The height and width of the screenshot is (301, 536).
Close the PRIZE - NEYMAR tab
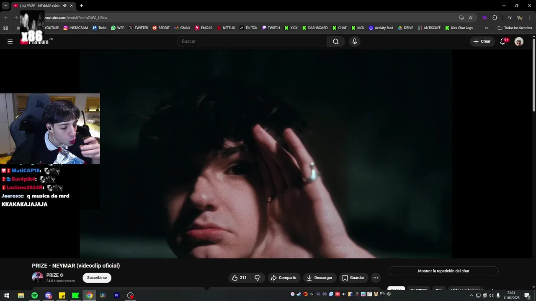pyautogui.click(x=71, y=5)
